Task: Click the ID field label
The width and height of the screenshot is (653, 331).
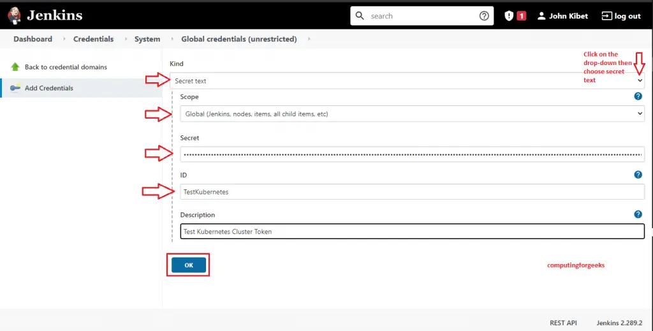Action: 183,175
